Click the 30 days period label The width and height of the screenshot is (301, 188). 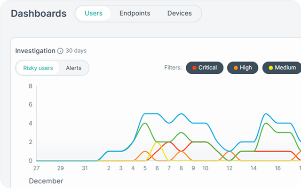tap(76, 51)
